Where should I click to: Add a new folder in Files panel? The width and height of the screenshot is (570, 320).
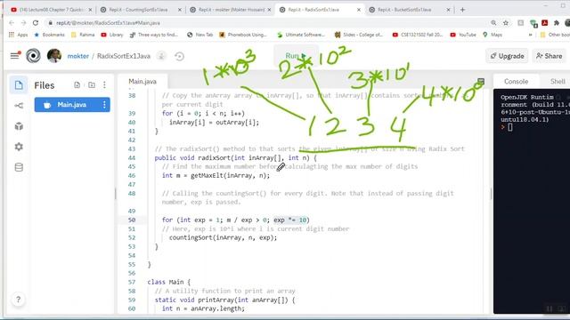click(x=92, y=85)
